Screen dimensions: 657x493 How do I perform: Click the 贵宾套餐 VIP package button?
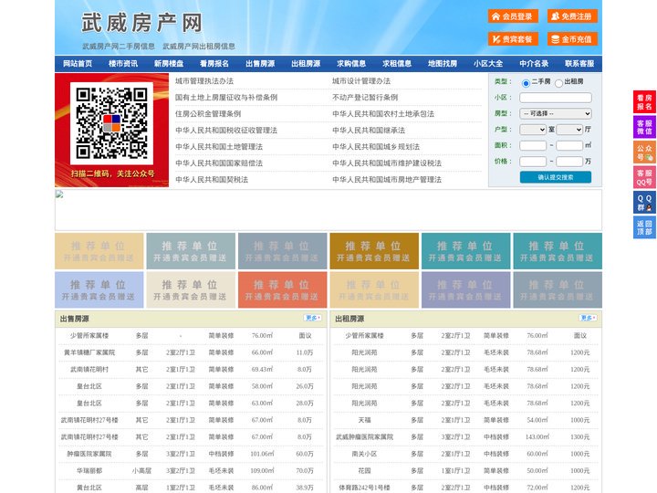click(x=513, y=39)
